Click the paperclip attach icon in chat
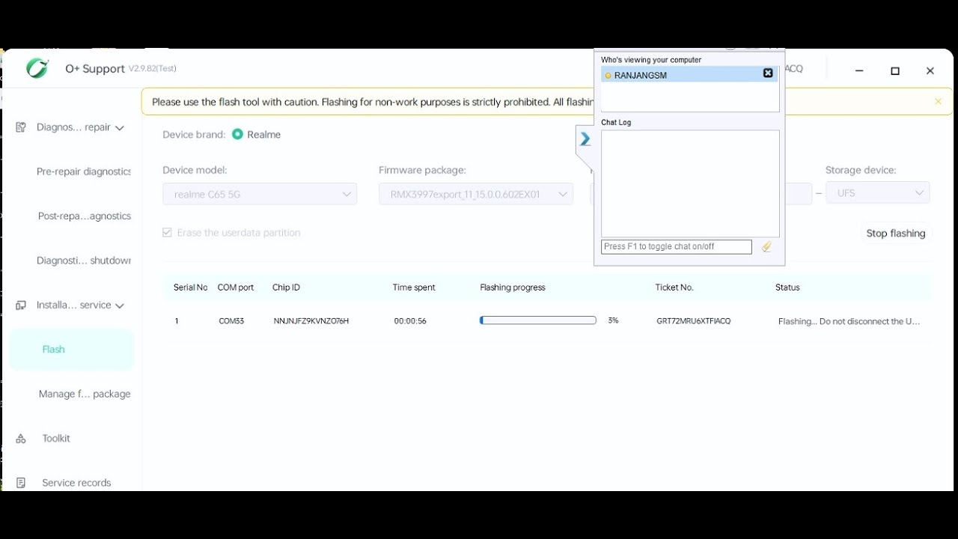This screenshot has width=958, height=539. [x=766, y=246]
